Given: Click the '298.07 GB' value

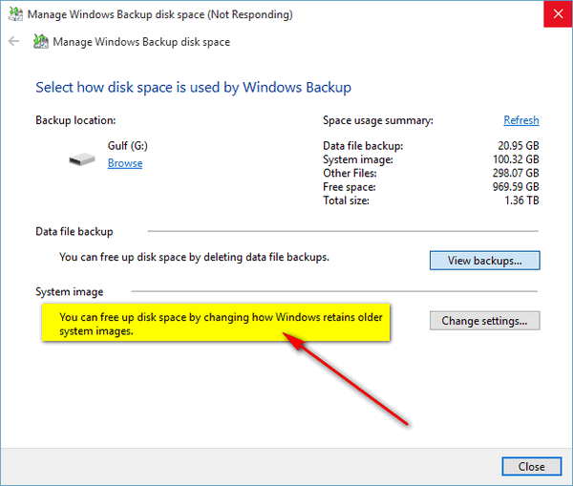Looking at the screenshot, I should (516, 173).
